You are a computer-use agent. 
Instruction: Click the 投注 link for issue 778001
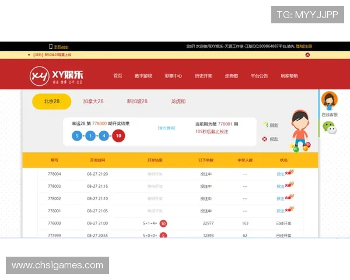coord(281,211)
